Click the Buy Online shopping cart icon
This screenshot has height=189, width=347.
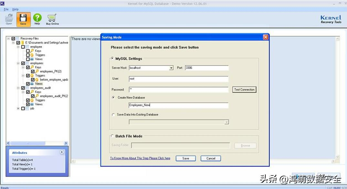[x=52, y=18]
